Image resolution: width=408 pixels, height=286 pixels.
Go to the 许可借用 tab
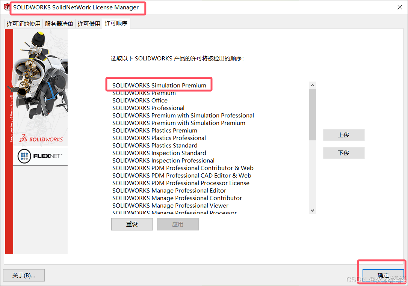[x=89, y=24]
